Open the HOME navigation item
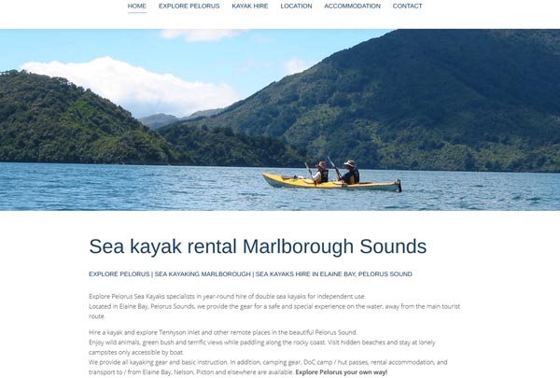This screenshot has width=560, height=378. pyautogui.click(x=137, y=7)
